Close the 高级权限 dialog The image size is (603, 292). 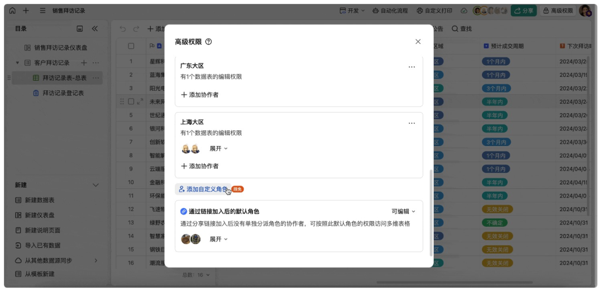coord(418,41)
